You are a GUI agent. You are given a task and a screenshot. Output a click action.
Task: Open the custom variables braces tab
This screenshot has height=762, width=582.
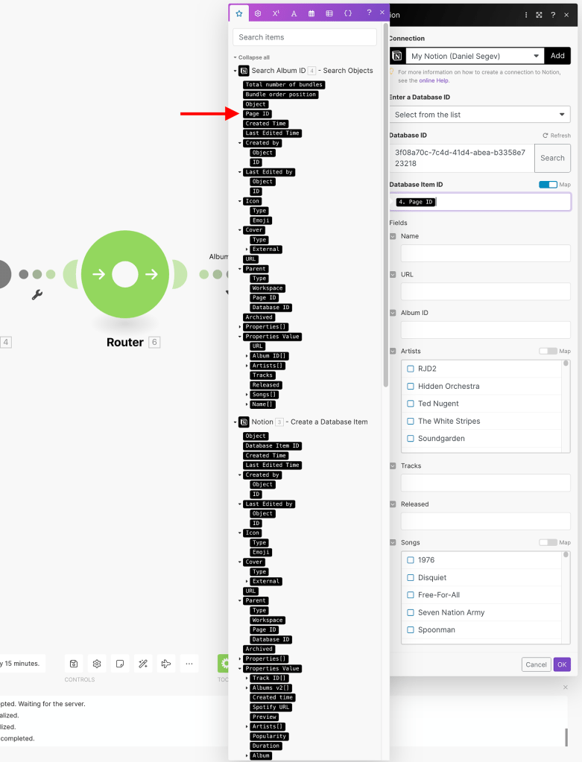[x=348, y=13]
